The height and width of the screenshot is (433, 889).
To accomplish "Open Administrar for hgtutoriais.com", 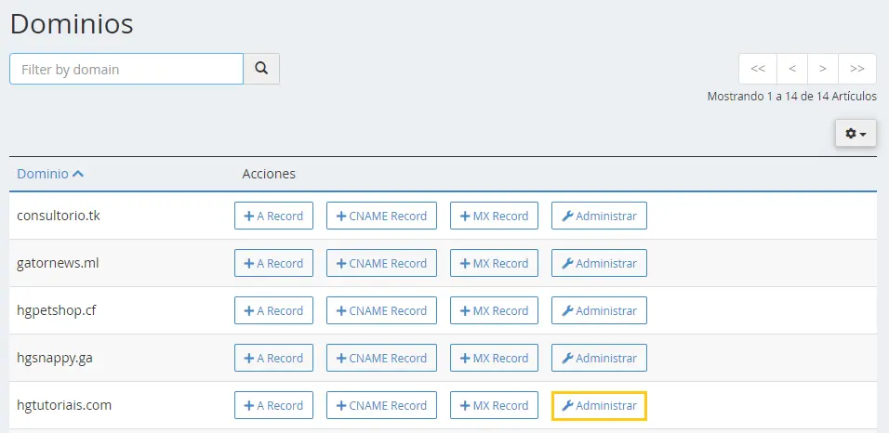I will tap(599, 405).
